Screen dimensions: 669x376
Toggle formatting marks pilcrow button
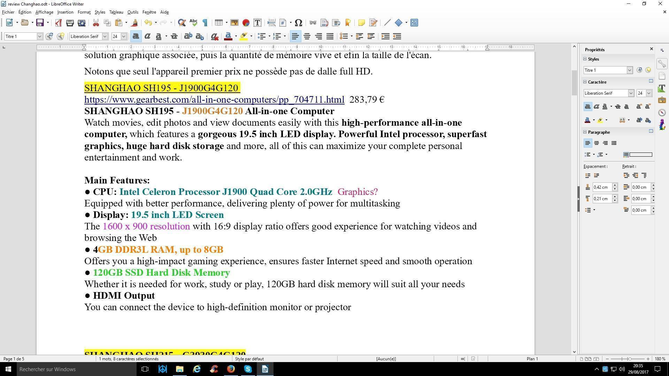click(x=205, y=23)
